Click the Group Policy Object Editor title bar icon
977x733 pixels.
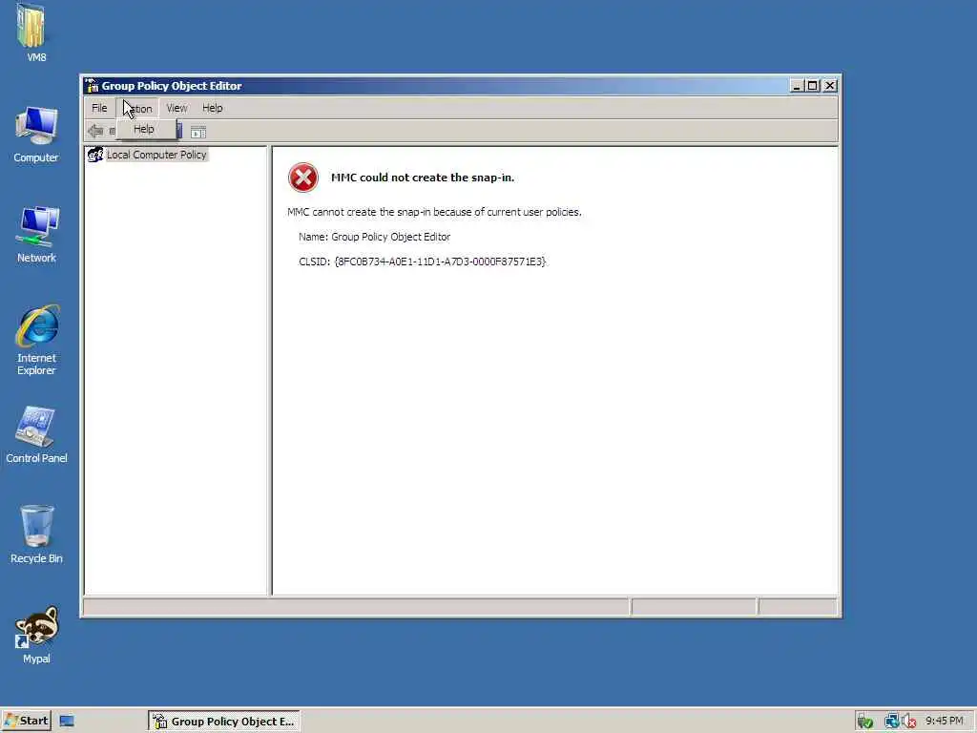pos(92,85)
